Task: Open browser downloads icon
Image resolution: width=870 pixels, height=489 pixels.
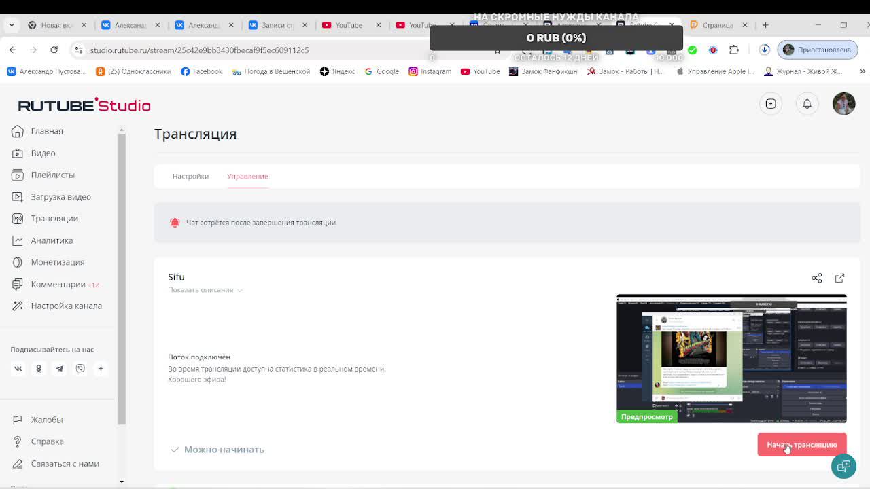Action: point(765,50)
